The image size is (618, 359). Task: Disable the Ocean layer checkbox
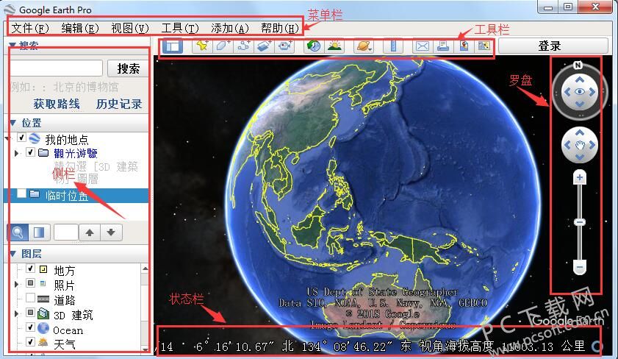pyautogui.click(x=30, y=327)
